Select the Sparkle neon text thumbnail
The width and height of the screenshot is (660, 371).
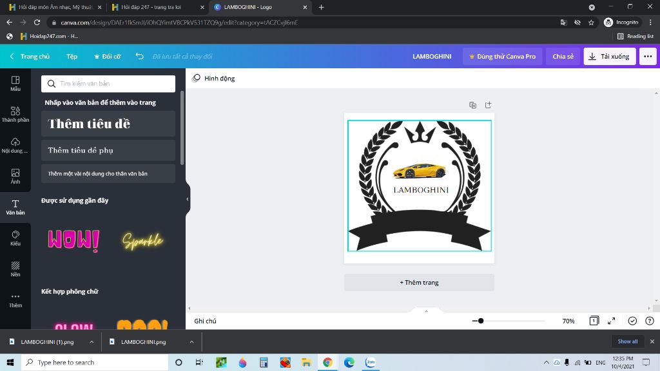[x=142, y=241]
